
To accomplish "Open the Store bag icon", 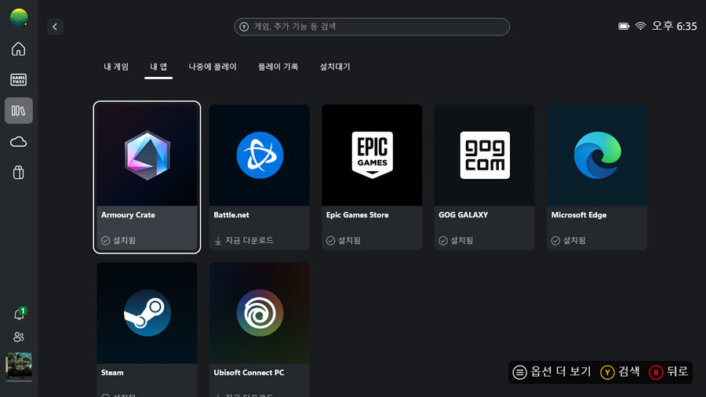I will click(x=18, y=173).
